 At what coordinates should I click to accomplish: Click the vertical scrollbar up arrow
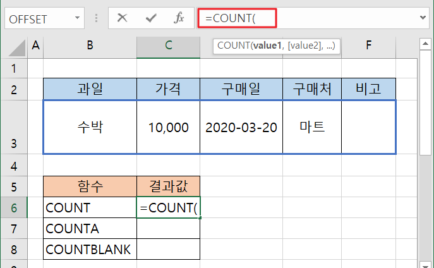click(x=425, y=44)
